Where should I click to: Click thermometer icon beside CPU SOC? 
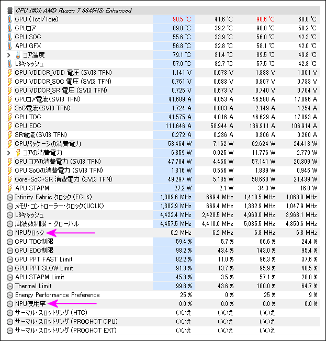(9, 37)
